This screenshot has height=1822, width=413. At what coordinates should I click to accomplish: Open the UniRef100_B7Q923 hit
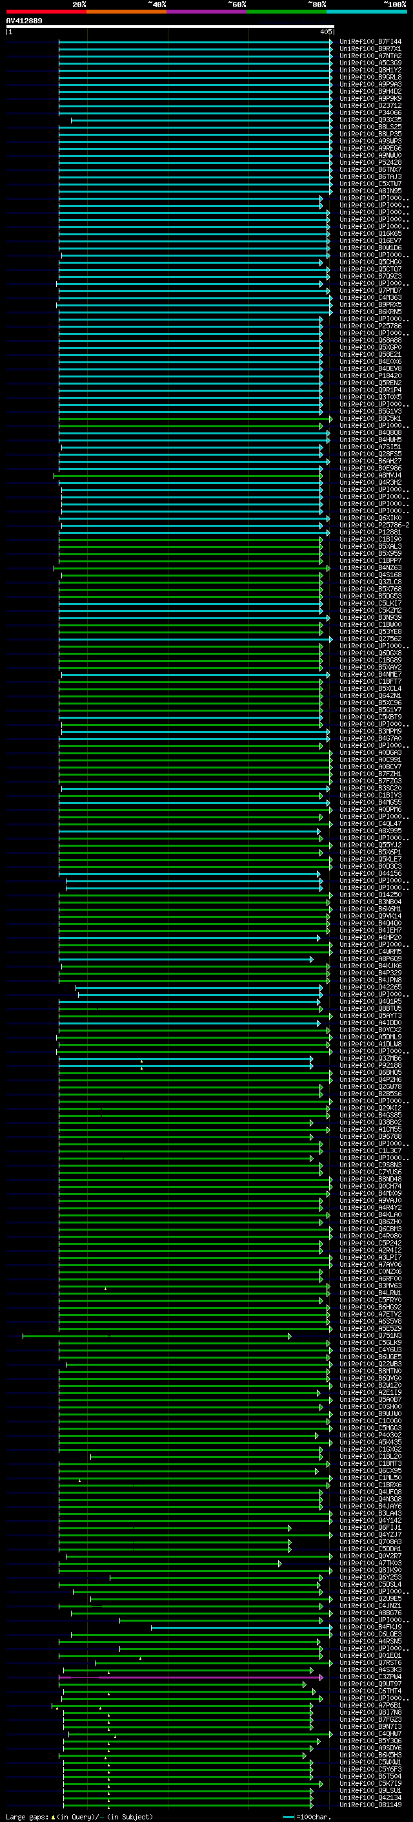point(370,277)
